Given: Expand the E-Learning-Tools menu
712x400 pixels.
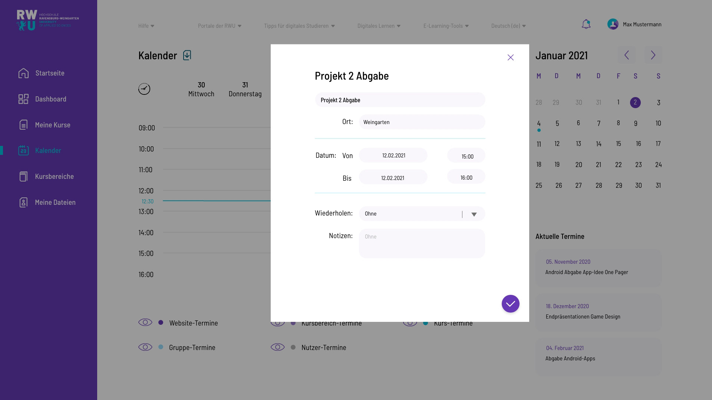Looking at the screenshot, I should (x=446, y=26).
